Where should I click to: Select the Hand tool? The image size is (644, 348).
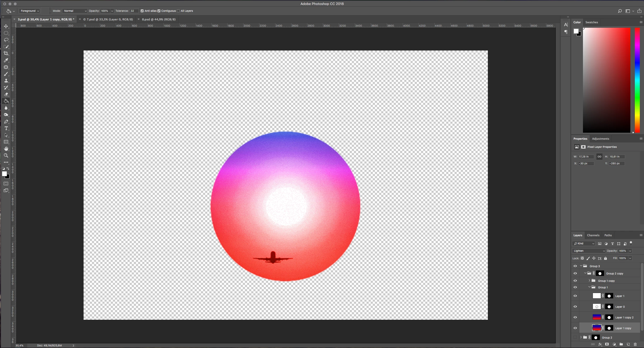[6, 149]
